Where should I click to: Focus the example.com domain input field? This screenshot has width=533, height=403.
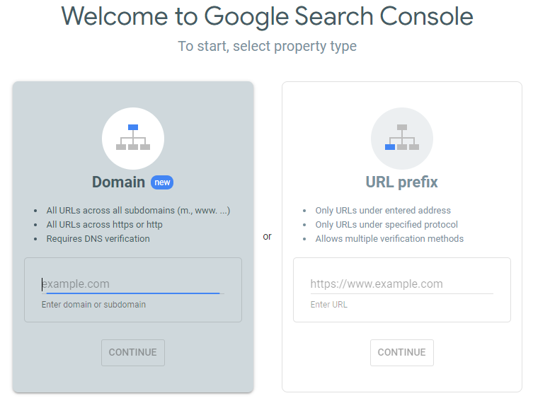[132, 284]
